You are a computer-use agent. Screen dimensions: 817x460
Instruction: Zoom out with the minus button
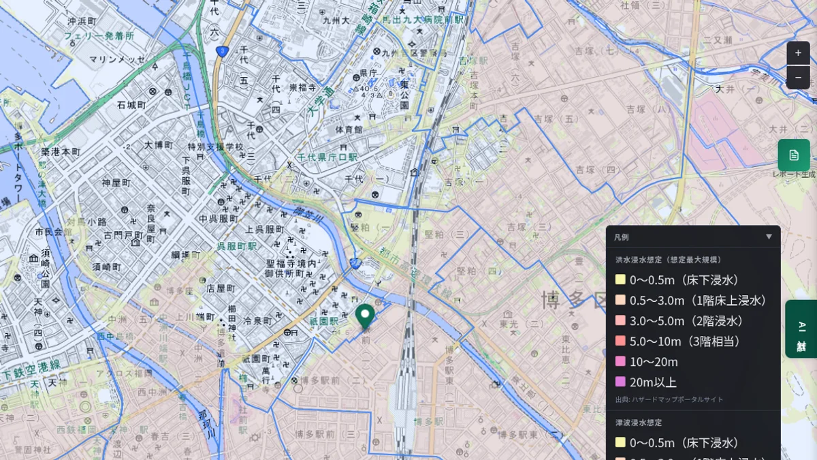click(798, 77)
